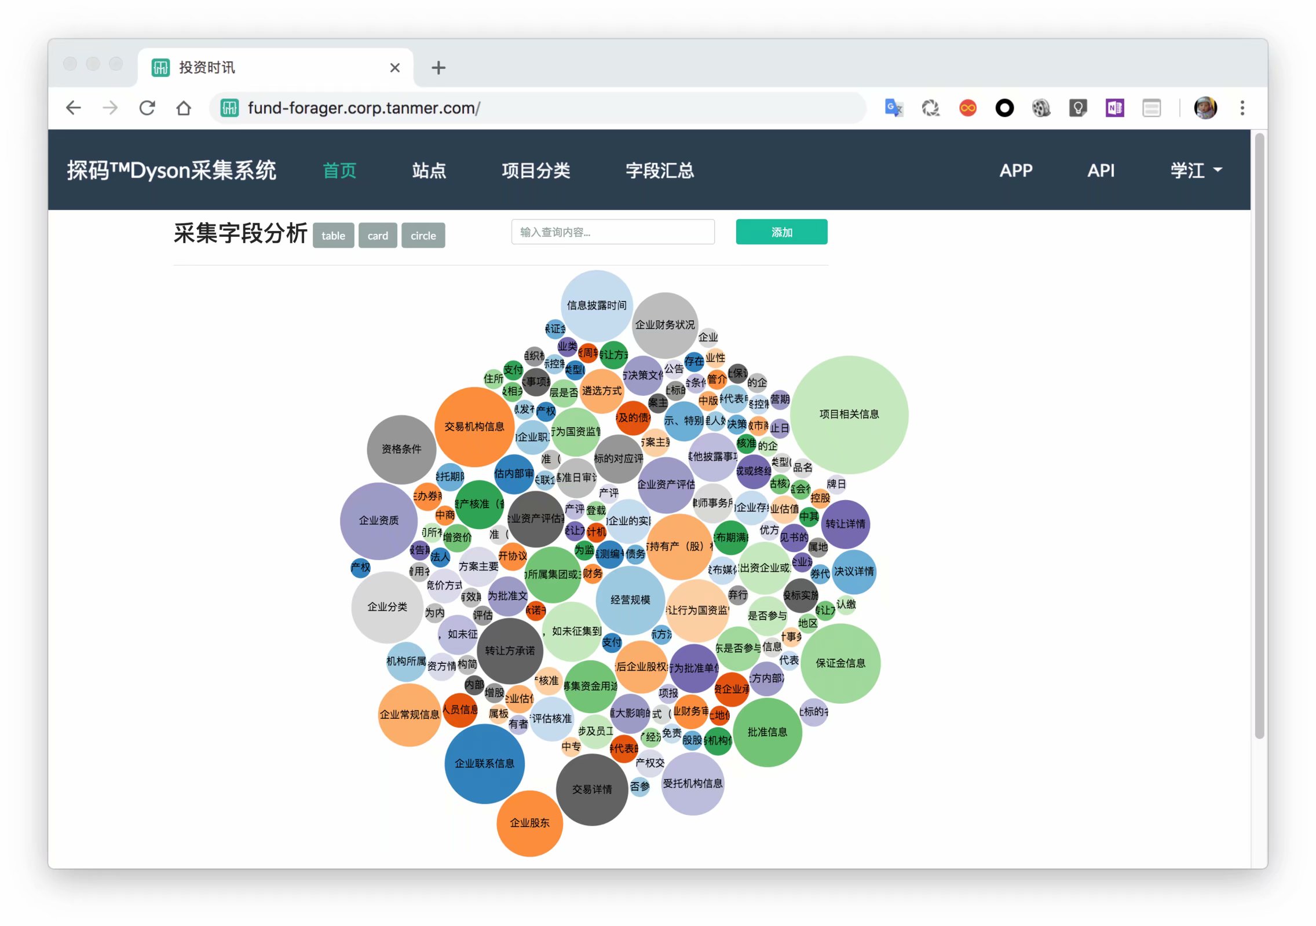
Task: Open the browser three-dot menu
Action: point(1242,108)
